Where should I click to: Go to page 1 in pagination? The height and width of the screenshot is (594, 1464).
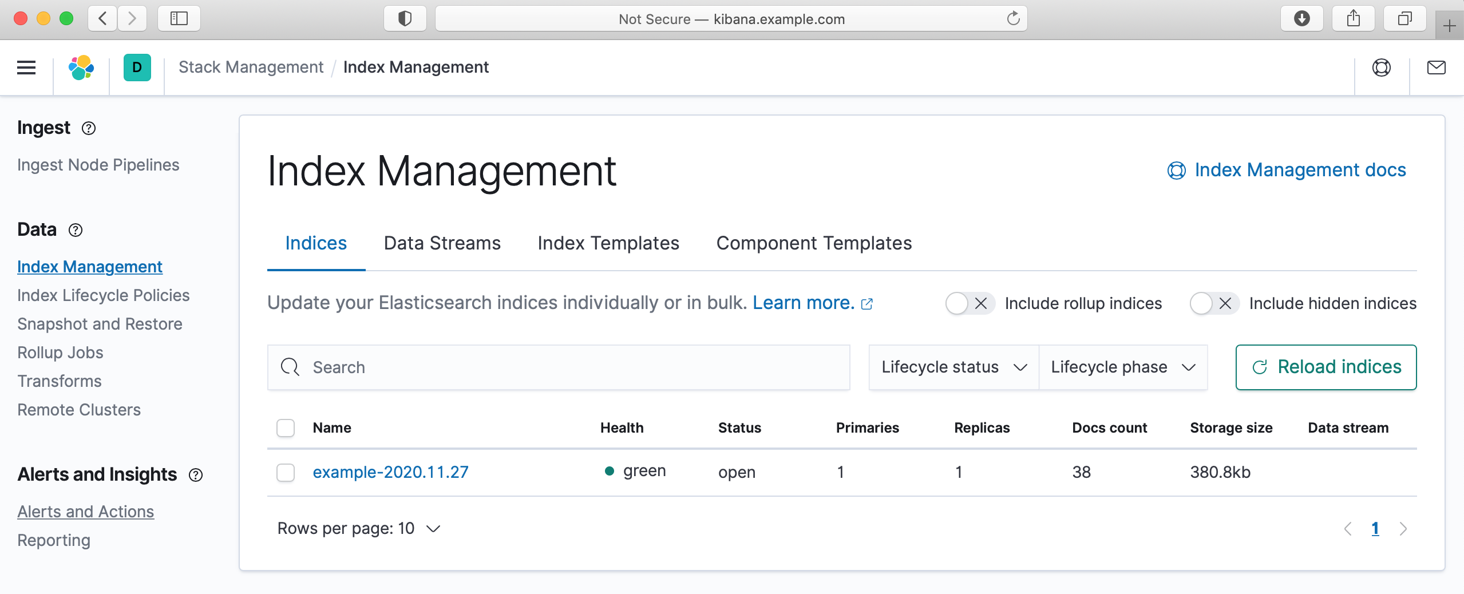point(1375,529)
